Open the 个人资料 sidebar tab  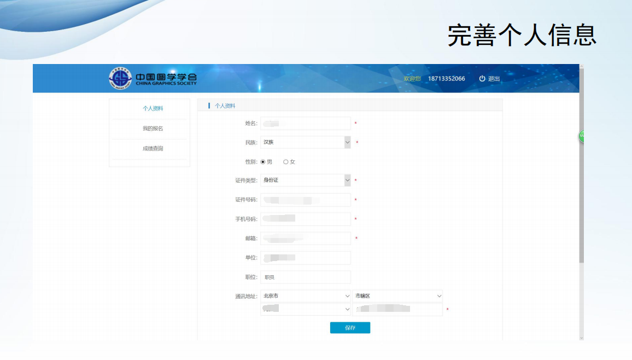click(153, 108)
